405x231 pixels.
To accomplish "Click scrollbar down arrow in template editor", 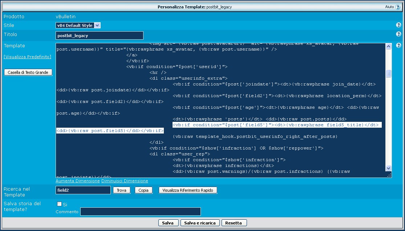I will [x=389, y=168].
